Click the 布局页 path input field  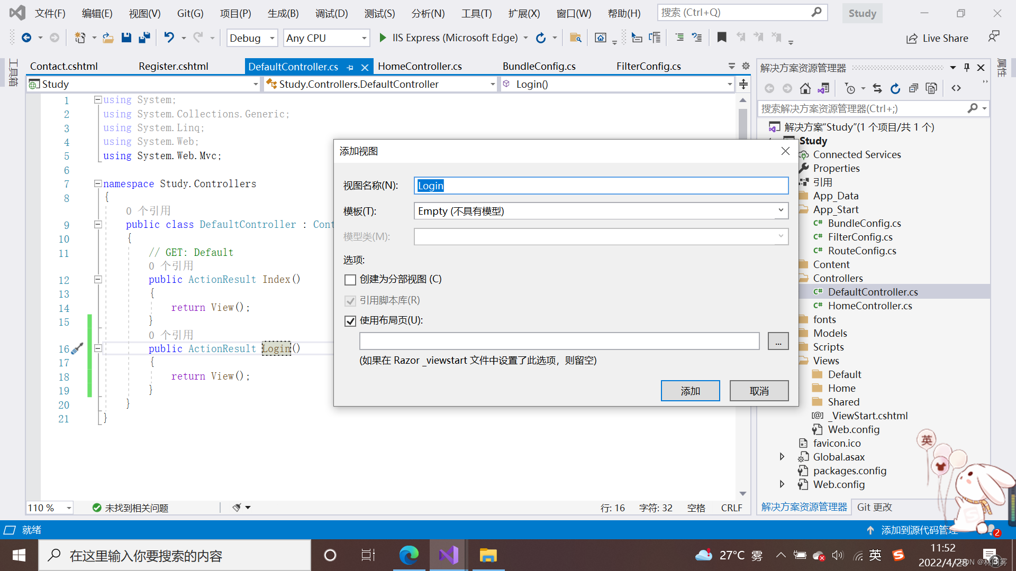(x=558, y=342)
